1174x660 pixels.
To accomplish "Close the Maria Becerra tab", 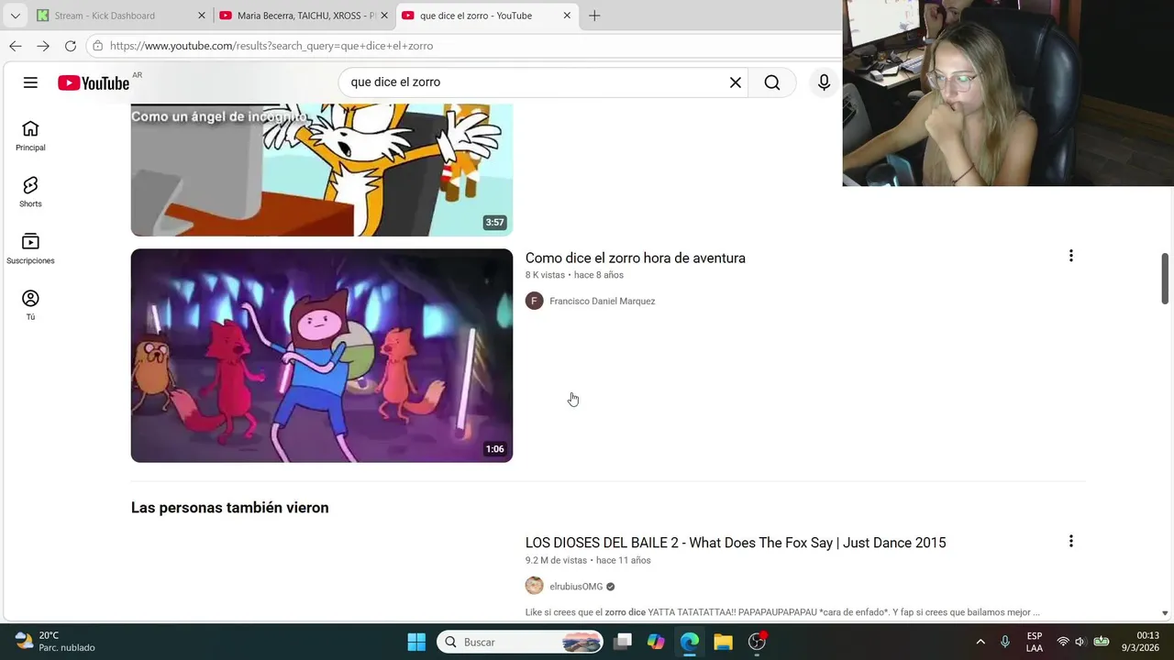I will point(385,16).
